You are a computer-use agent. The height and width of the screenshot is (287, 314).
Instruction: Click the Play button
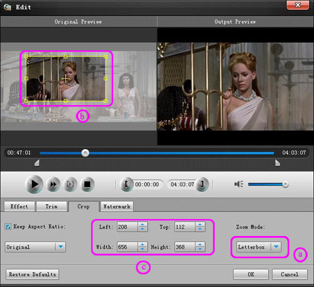tap(34, 184)
